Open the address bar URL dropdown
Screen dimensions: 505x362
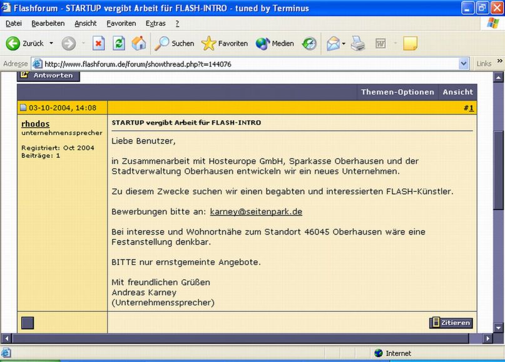click(x=464, y=64)
